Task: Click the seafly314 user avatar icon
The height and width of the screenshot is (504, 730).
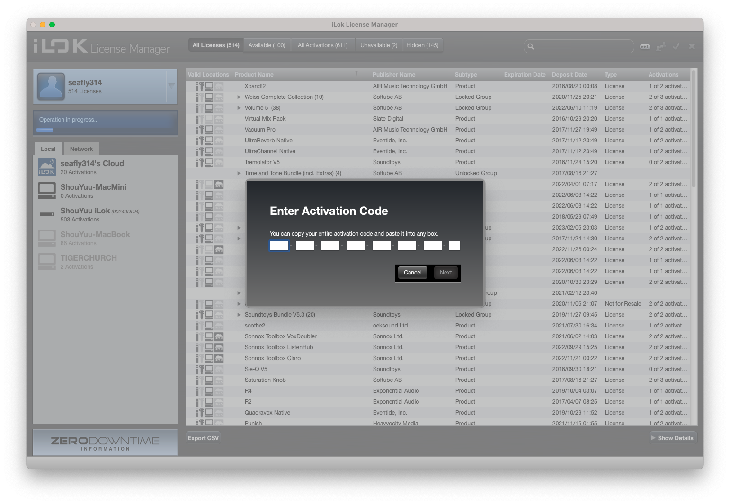Action: pos(51,86)
